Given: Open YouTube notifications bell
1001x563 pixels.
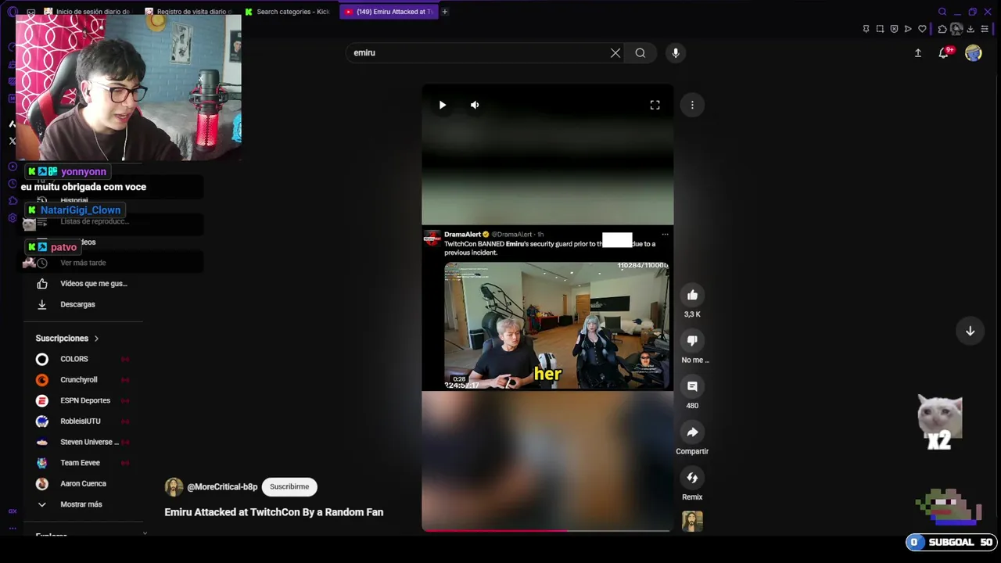Looking at the screenshot, I should pyautogui.click(x=945, y=52).
